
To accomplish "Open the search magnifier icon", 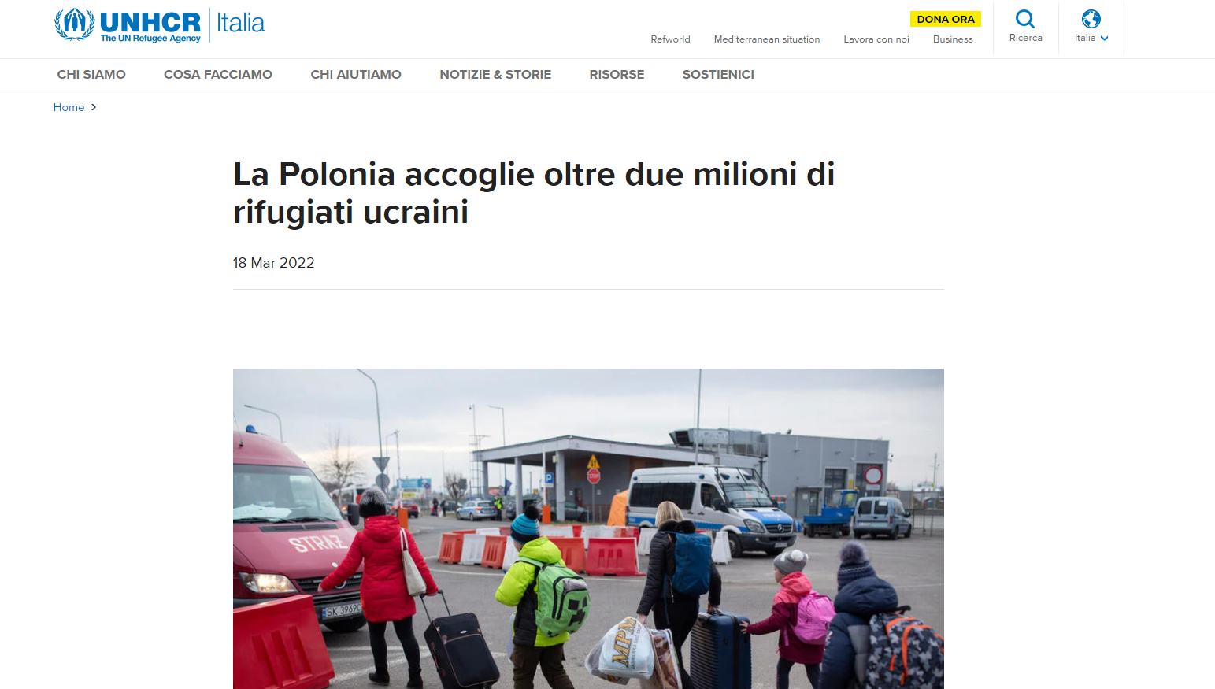I will [1025, 19].
